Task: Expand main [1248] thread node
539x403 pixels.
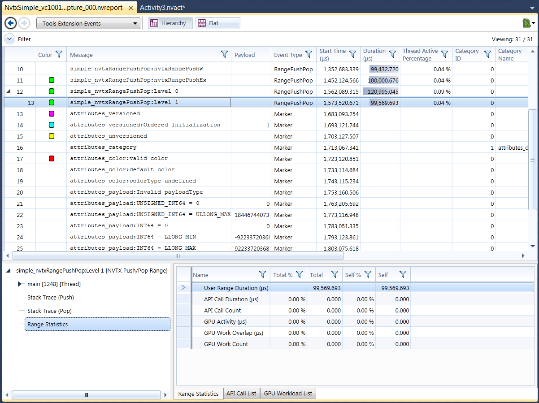Action: [x=20, y=284]
